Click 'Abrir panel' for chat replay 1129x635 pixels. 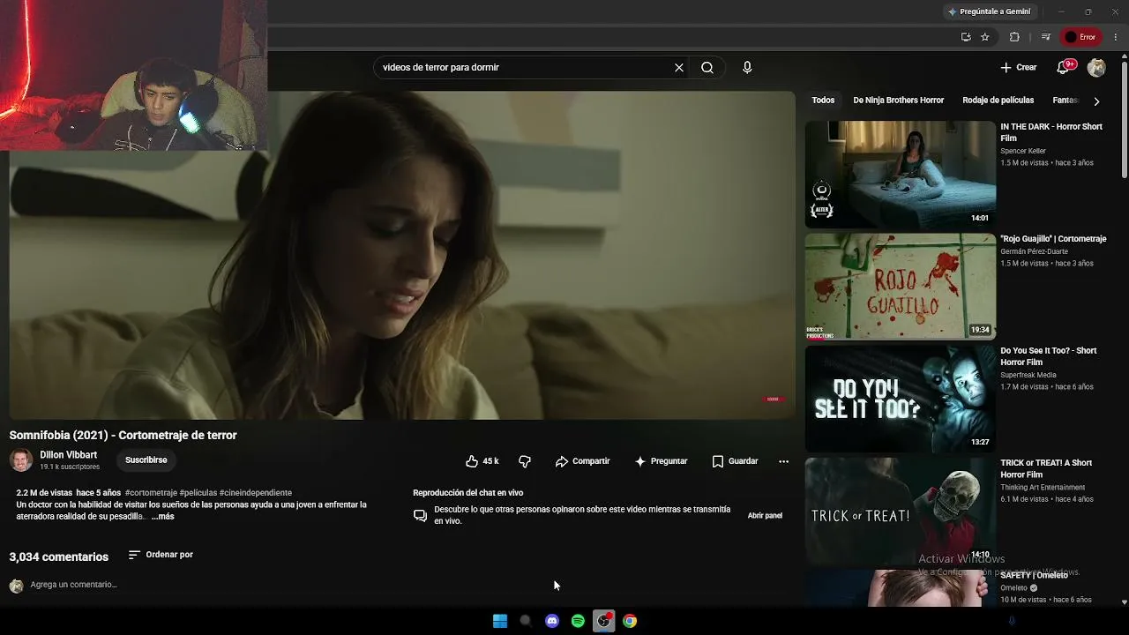click(765, 516)
